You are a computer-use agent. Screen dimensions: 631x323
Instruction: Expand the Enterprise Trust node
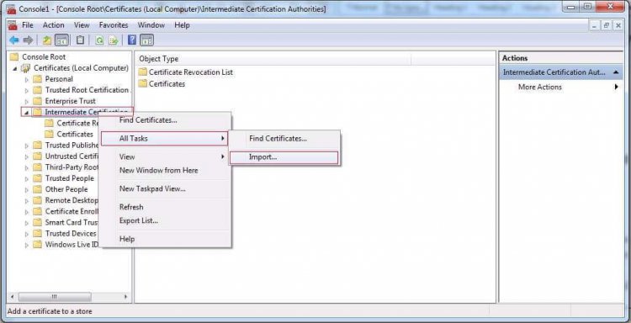(x=27, y=102)
